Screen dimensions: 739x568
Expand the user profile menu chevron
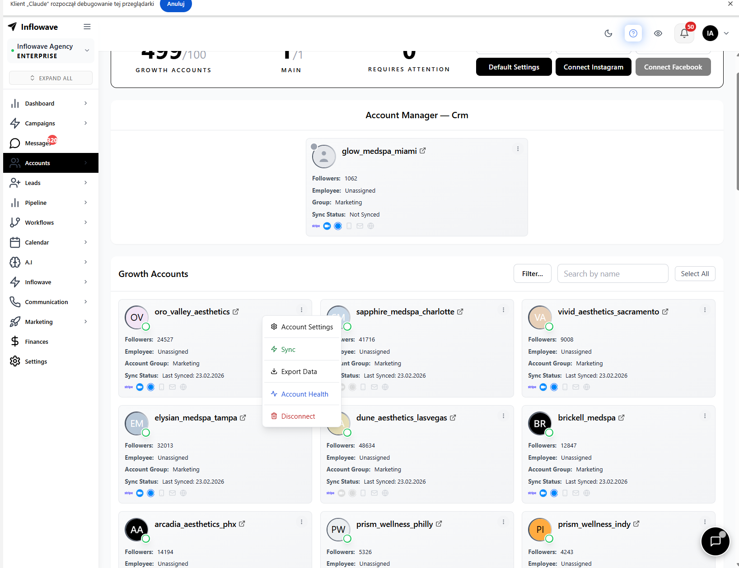(x=726, y=33)
